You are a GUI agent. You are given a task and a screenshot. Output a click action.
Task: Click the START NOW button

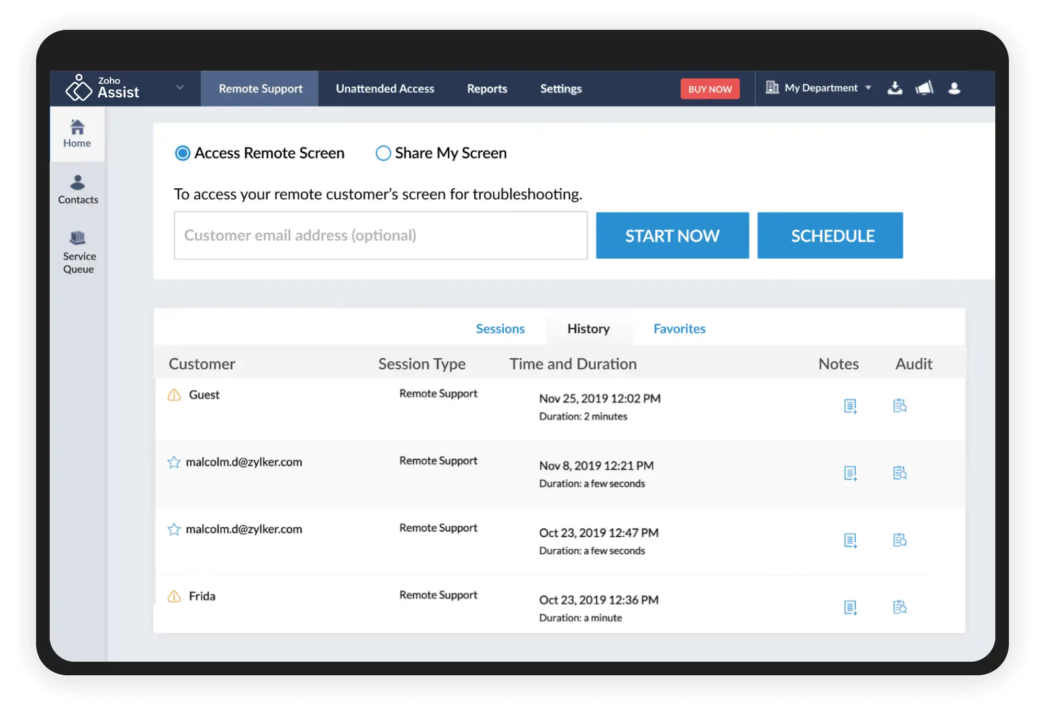[x=672, y=235]
